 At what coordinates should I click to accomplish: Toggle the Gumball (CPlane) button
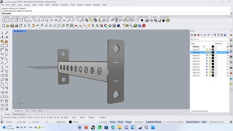tap(154, 122)
